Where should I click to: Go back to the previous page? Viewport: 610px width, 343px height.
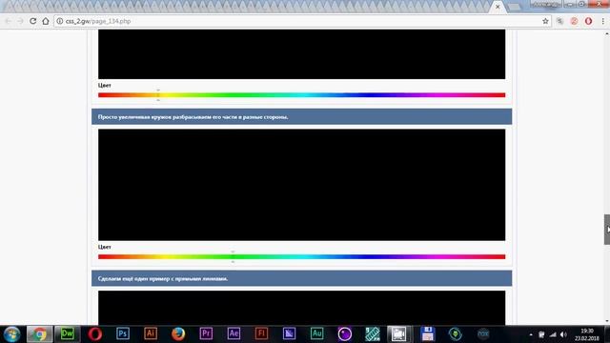point(9,21)
